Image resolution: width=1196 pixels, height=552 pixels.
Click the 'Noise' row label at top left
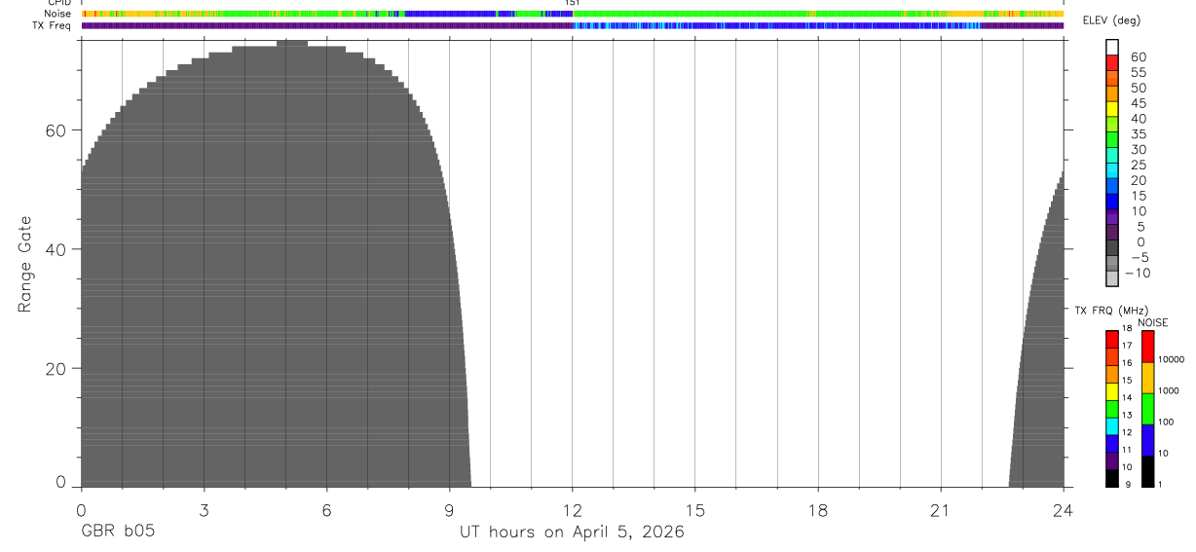point(56,14)
